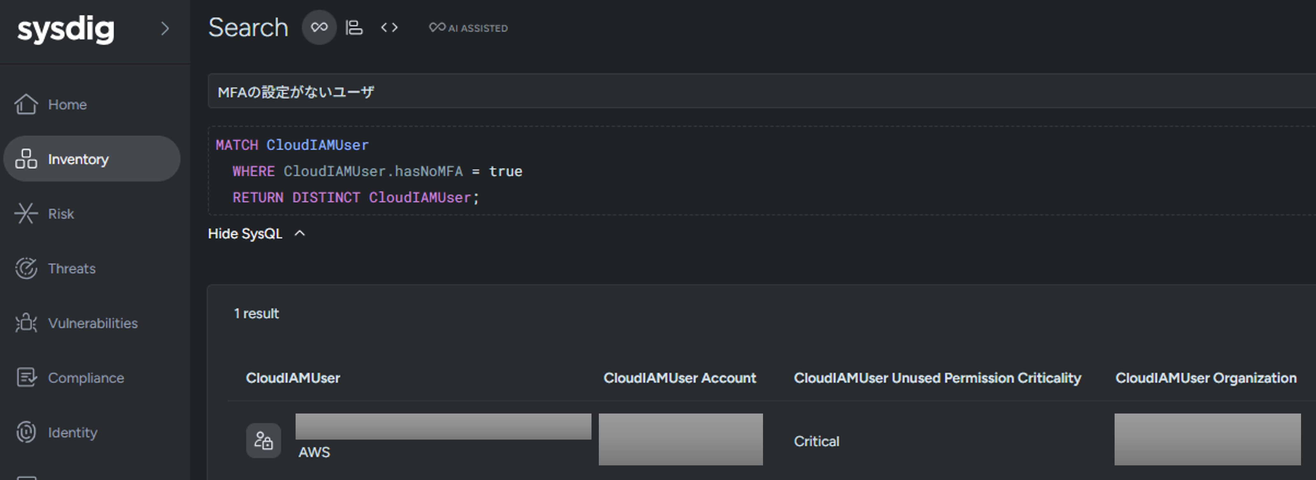Click the Home icon in sidebar

click(x=25, y=104)
